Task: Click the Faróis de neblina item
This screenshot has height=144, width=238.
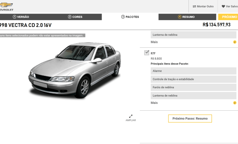Action: click(x=193, y=88)
